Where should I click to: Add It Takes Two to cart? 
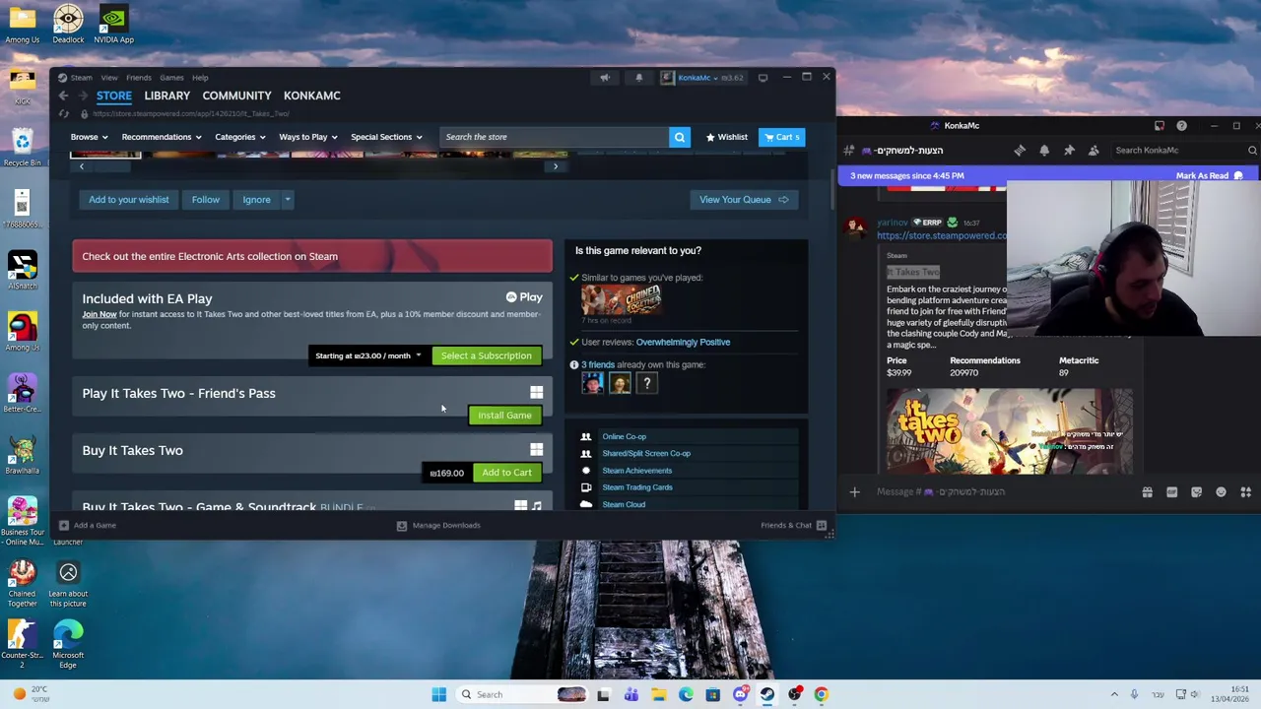(506, 473)
